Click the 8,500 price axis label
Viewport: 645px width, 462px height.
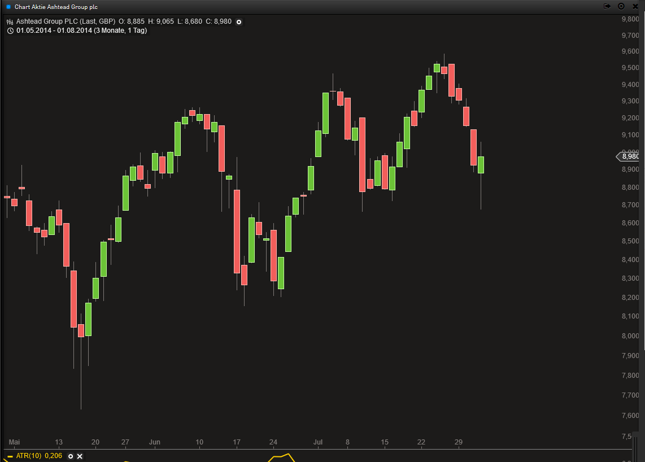[630, 241]
